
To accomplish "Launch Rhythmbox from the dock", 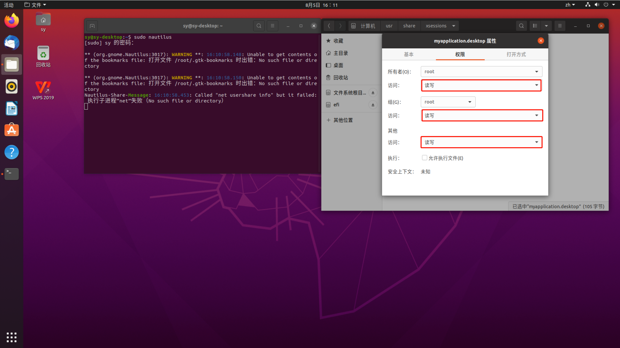I will pos(12,87).
